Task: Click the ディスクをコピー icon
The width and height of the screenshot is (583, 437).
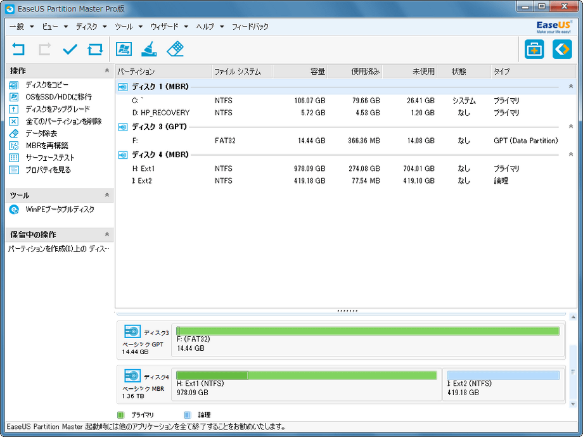Action: pyautogui.click(x=14, y=85)
